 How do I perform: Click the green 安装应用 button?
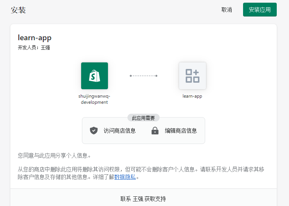tap(260, 10)
